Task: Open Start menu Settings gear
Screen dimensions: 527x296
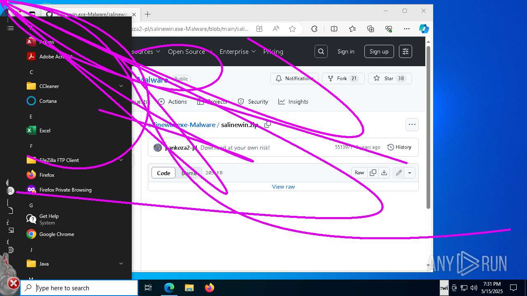Action: point(11,250)
